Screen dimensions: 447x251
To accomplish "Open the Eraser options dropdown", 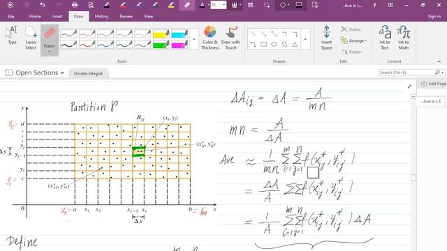I will pyautogui.click(x=50, y=52).
